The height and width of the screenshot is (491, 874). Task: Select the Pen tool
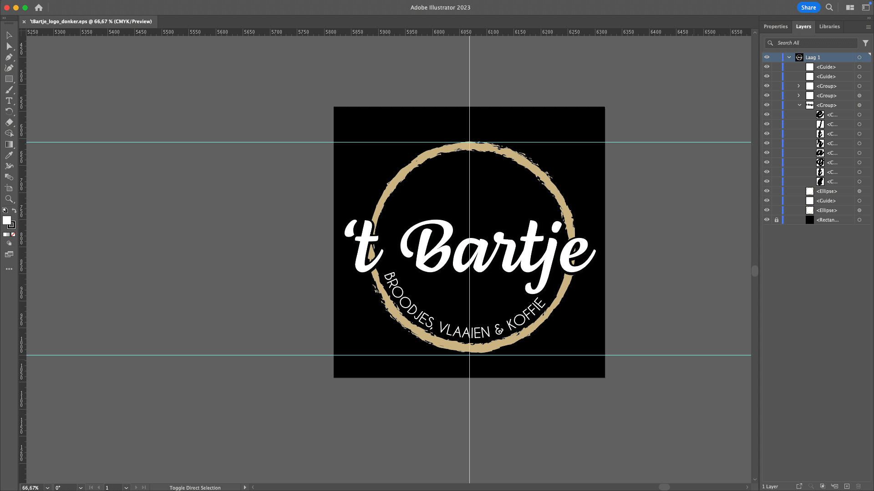point(9,57)
